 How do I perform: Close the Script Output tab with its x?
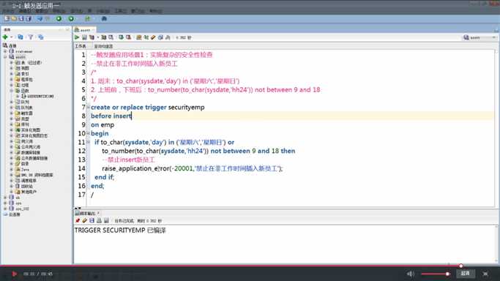[x=99, y=213]
